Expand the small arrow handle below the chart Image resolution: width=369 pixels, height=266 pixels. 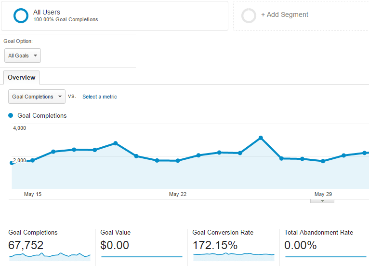pyautogui.click(x=322, y=201)
